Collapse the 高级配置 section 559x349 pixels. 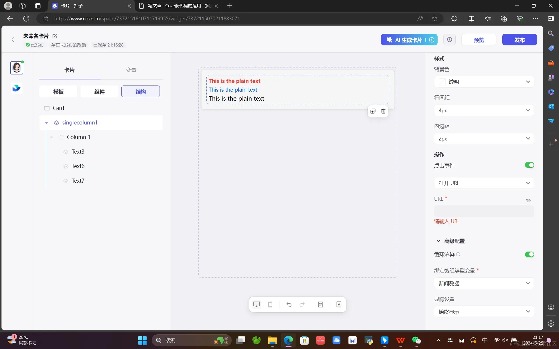[x=438, y=241]
